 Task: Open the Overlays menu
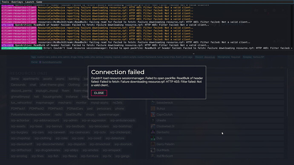(17, 2)
